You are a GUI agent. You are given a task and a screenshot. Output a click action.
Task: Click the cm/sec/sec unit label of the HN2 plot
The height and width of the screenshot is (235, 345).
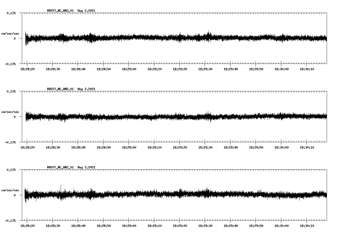tap(10, 112)
